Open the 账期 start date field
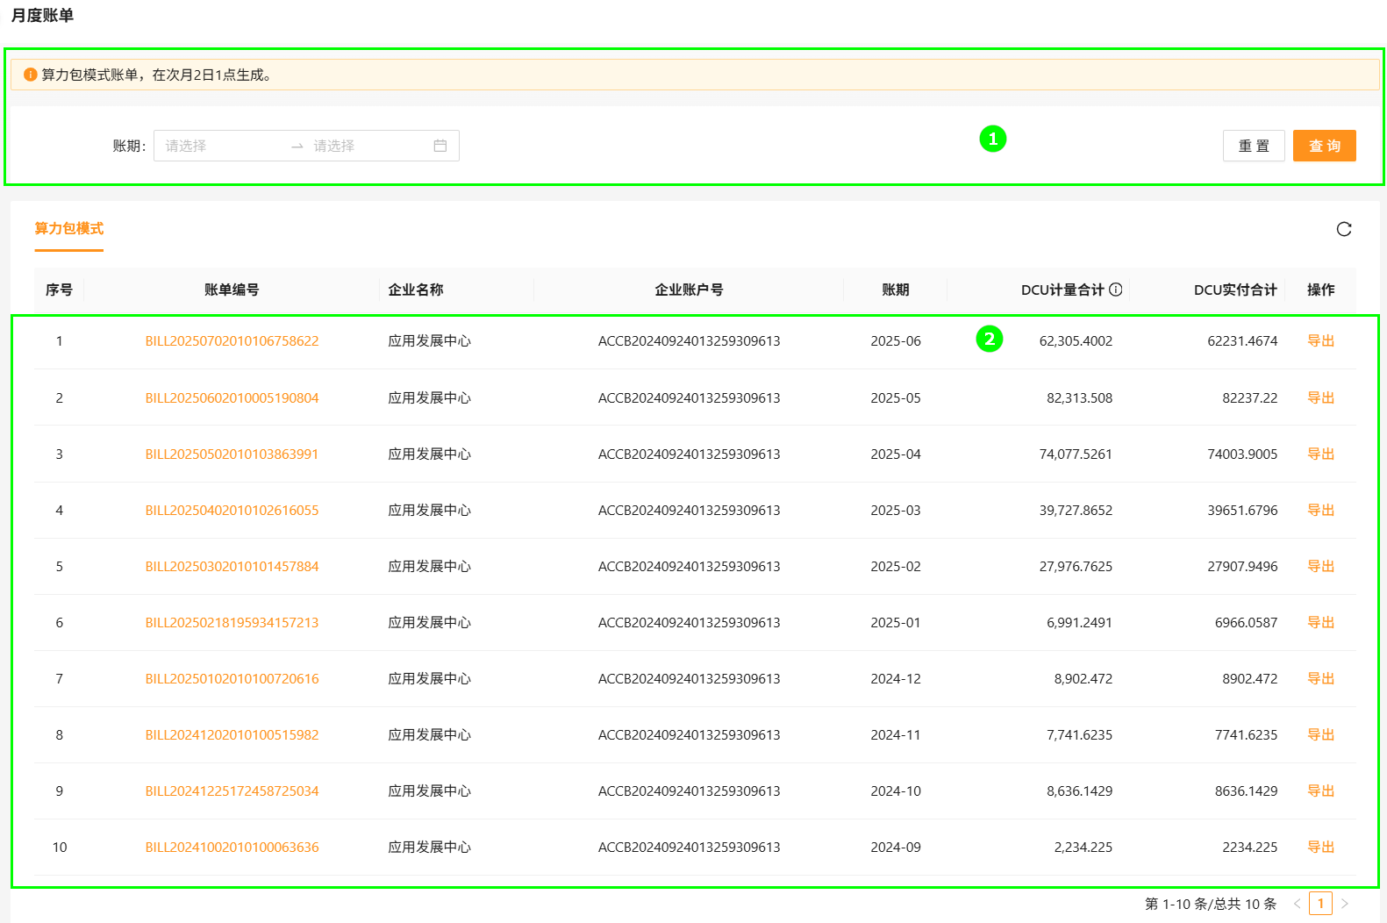Viewport: 1387px width, 923px height. pyautogui.click(x=219, y=146)
